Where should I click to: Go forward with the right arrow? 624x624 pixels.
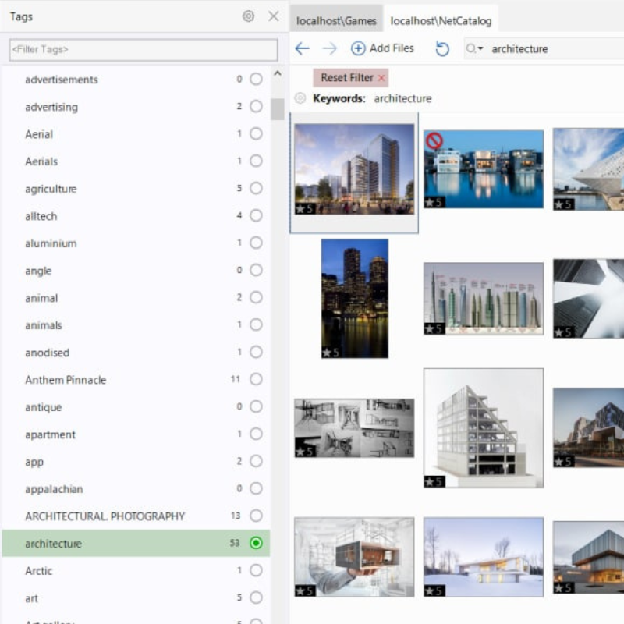tap(329, 48)
